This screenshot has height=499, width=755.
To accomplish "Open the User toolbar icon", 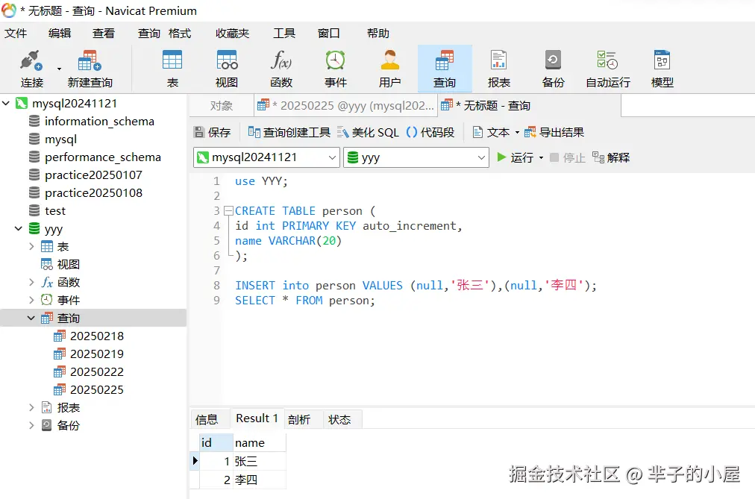I will click(390, 60).
